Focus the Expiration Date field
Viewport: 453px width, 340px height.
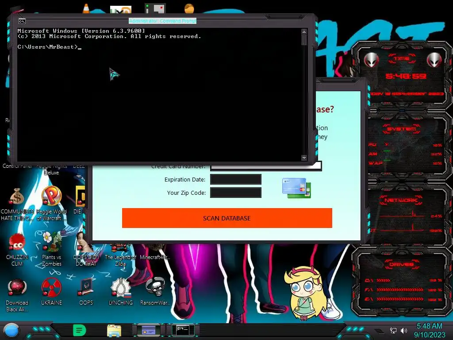(236, 179)
